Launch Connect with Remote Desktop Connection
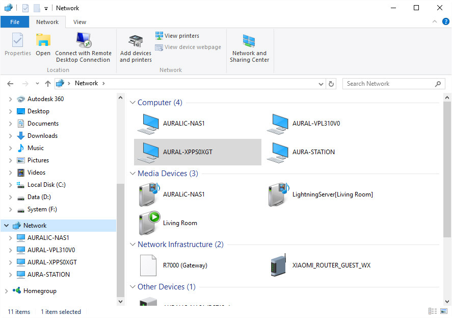452x318 pixels. coord(83,47)
